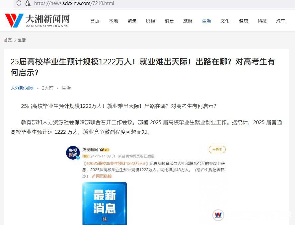This screenshot has height=225, width=295.
Task: Open the 科技 navigation item
Action: coord(262,21)
